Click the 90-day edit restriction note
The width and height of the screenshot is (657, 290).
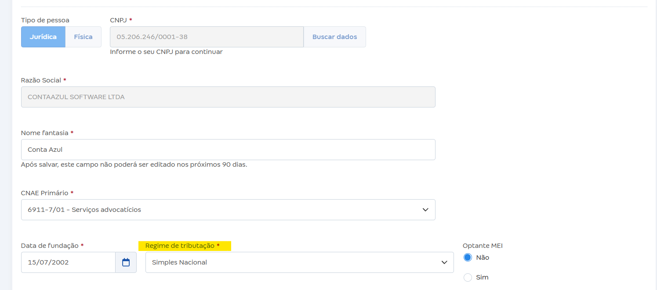[134, 165]
